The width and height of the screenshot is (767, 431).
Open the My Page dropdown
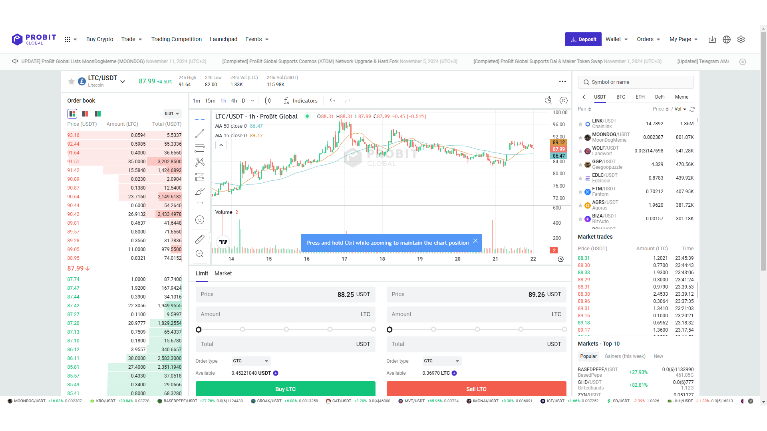click(684, 39)
